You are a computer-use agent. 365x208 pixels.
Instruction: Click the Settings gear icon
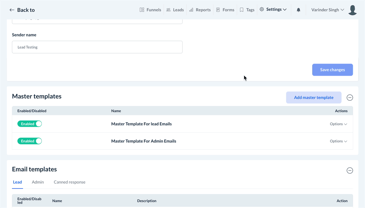tap(262, 9)
